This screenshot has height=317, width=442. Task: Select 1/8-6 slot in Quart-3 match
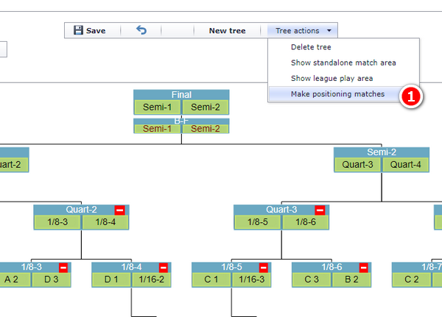coord(306,222)
